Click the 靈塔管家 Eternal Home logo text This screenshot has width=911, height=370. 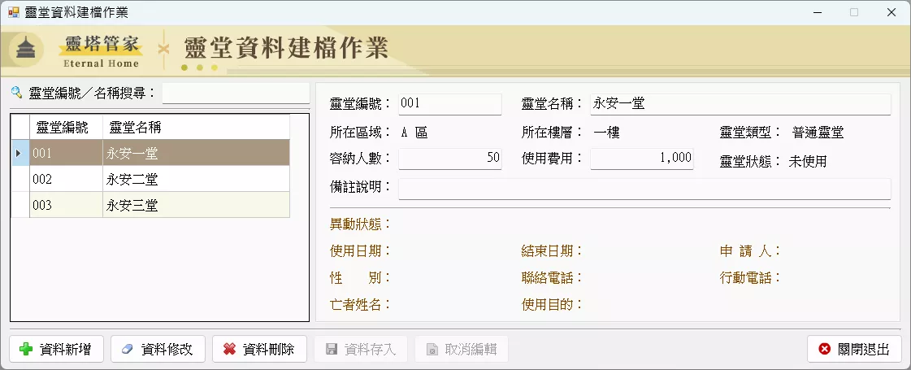pos(101,50)
